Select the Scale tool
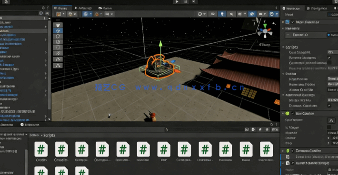The height and width of the screenshot is (175, 338). click(58, 42)
